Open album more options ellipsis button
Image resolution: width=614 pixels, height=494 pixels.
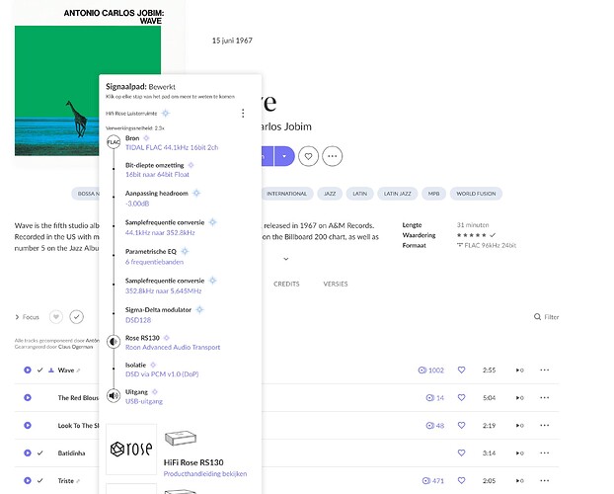coord(333,156)
